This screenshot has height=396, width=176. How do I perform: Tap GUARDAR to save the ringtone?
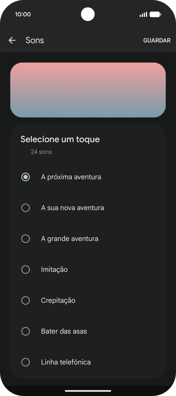click(x=157, y=40)
